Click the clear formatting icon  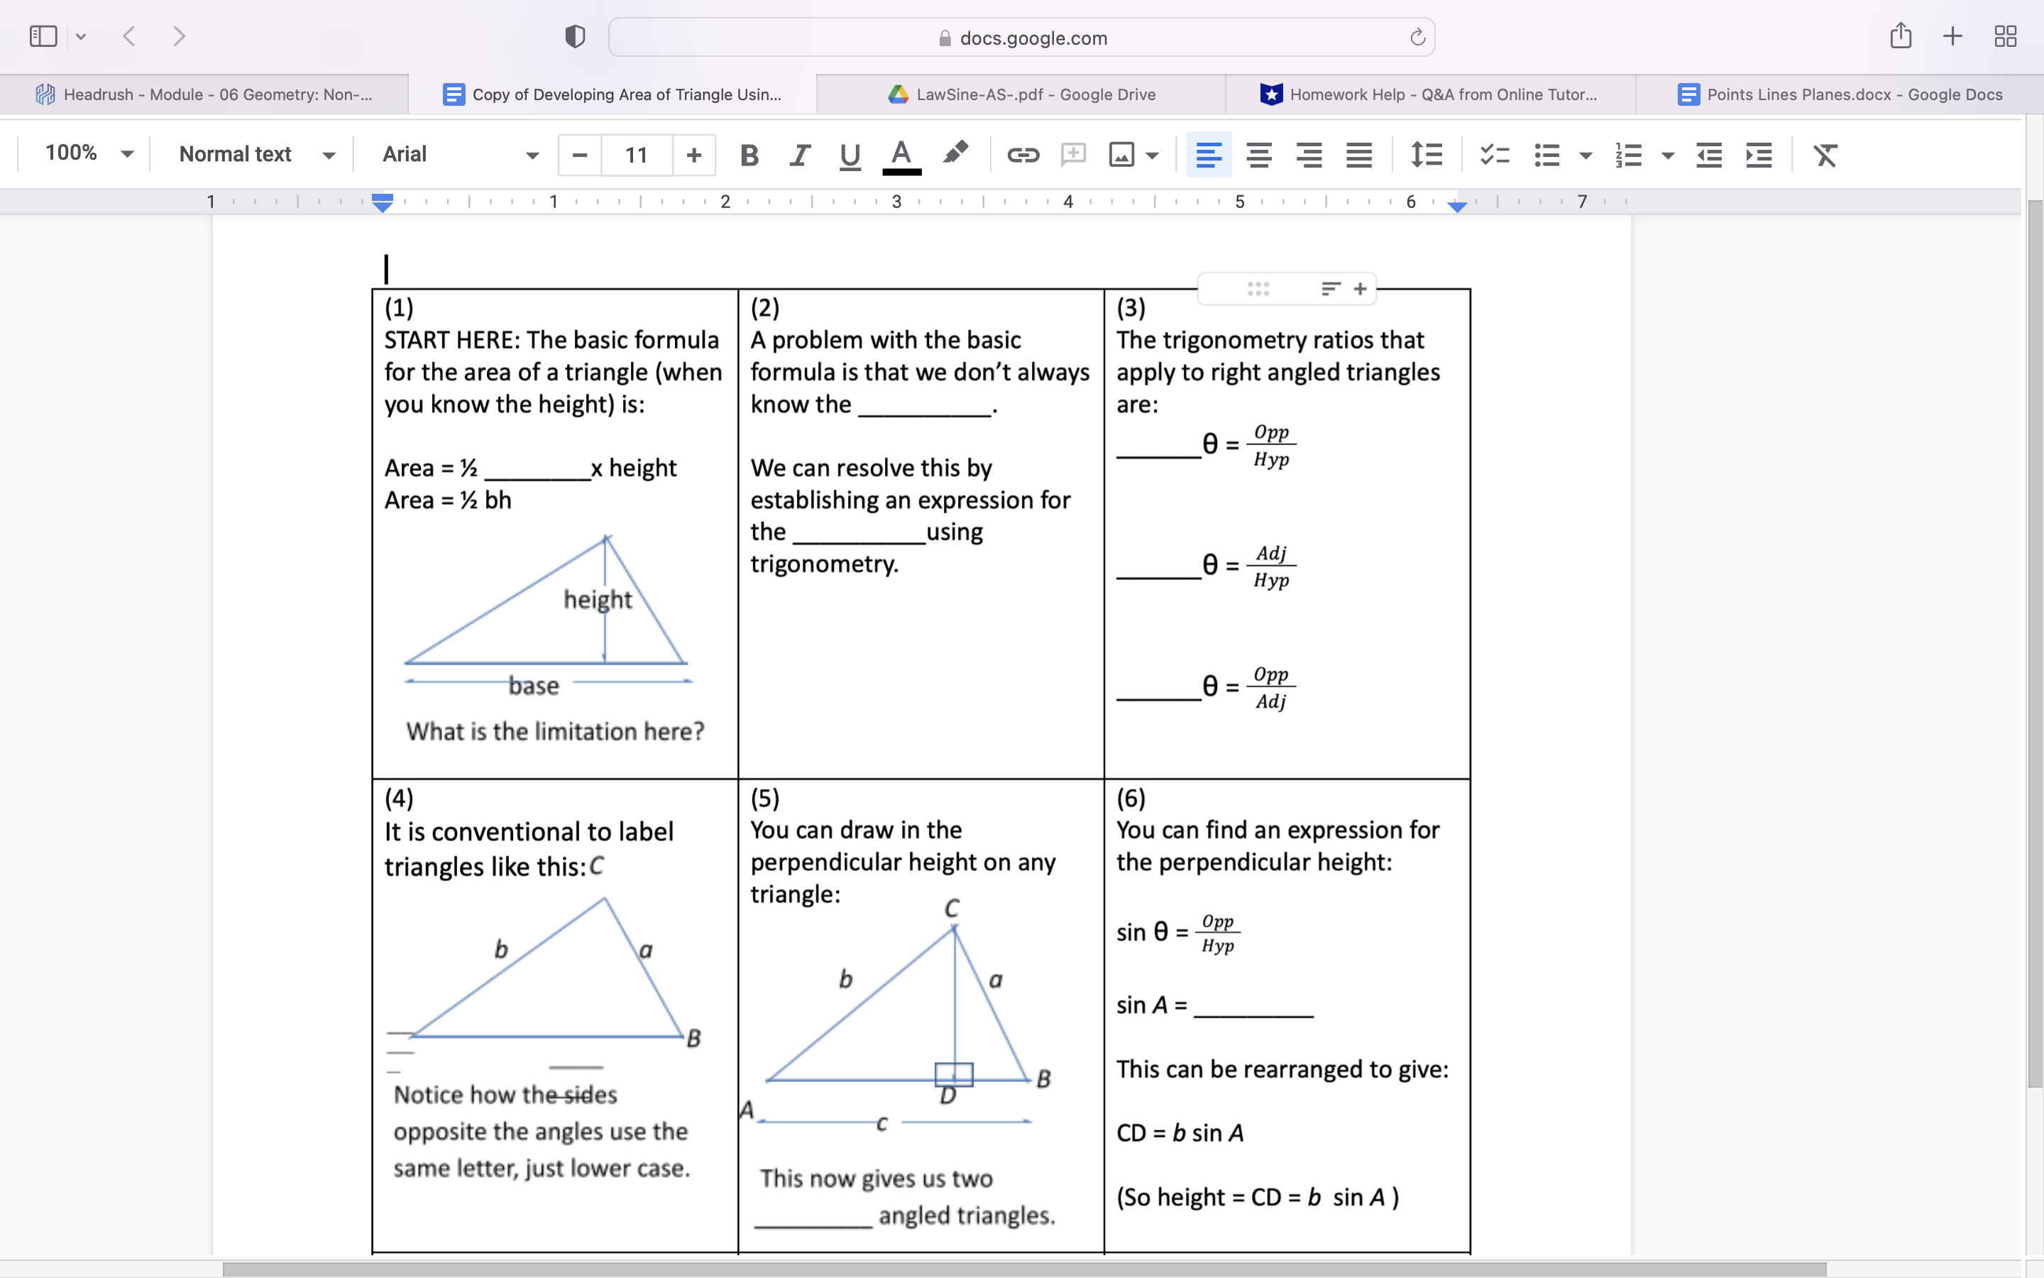(x=1825, y=155)
